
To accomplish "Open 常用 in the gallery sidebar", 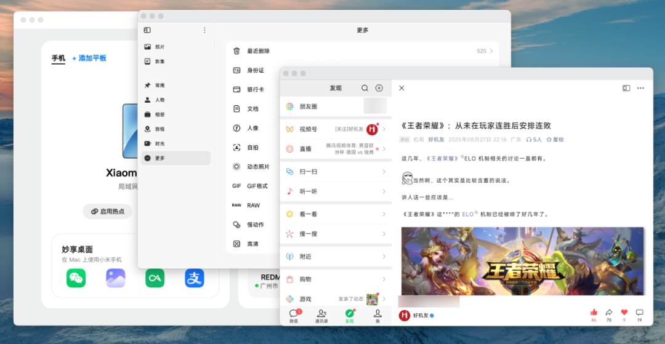I will [175, 85].
